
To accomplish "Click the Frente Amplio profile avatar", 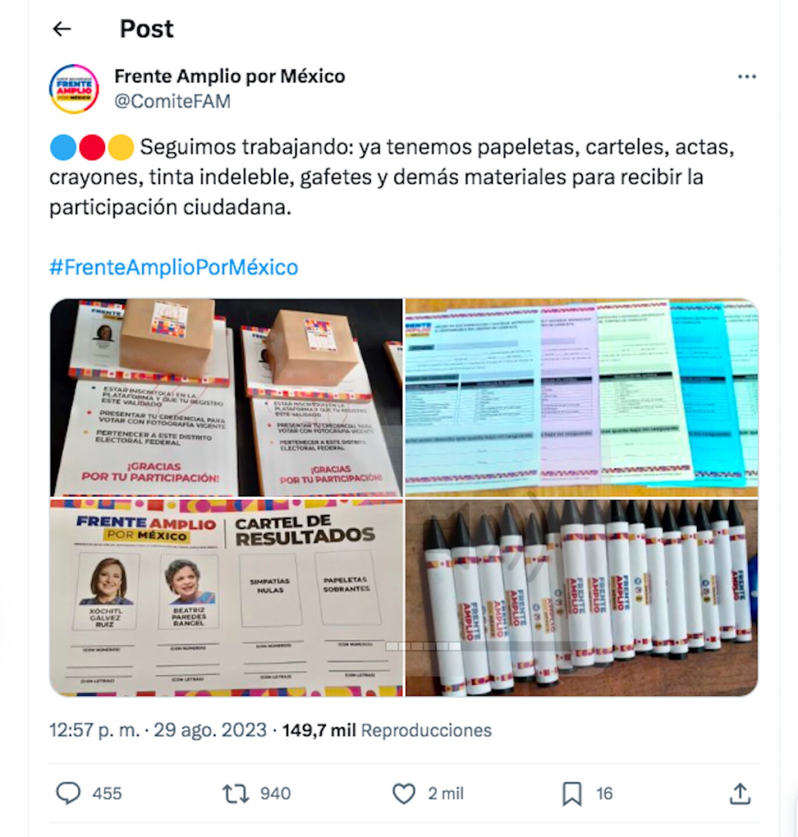I will pos(74,89).
